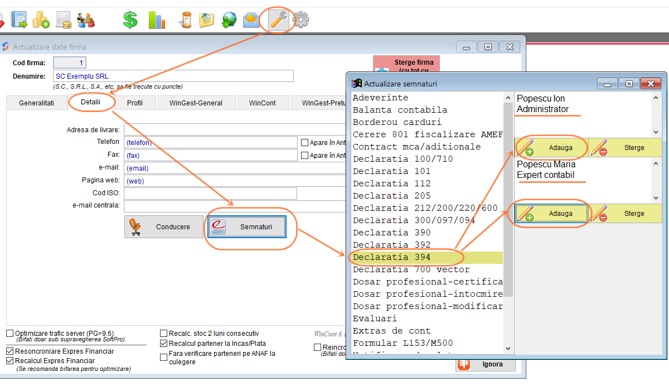Click the green dollar sign icon

[x=130, y=20]
